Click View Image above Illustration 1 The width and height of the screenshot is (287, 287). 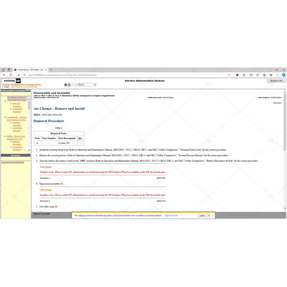point(46,167)
